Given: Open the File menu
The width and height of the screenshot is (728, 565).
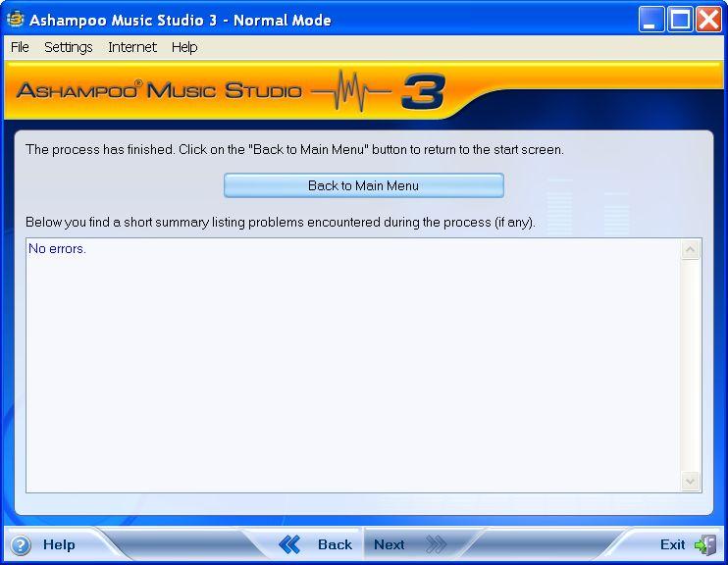Looking at the screenshot, I should 20,47.
